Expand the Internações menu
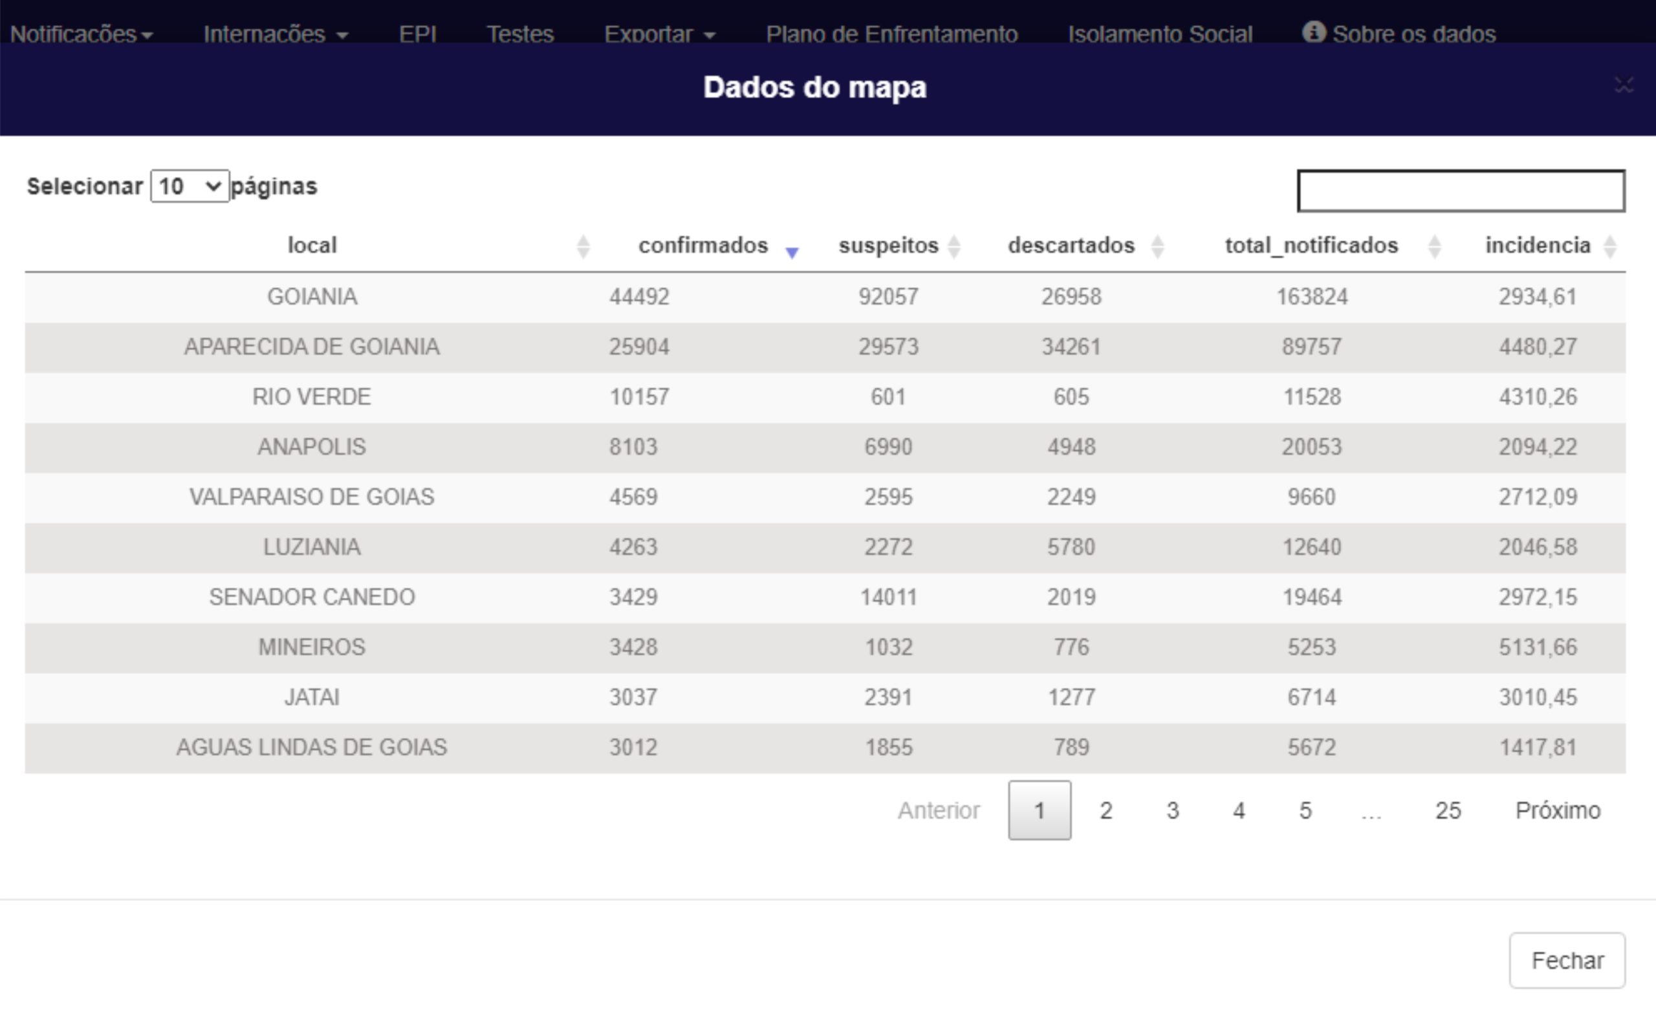1656x1018 pixels. (276, 34)
